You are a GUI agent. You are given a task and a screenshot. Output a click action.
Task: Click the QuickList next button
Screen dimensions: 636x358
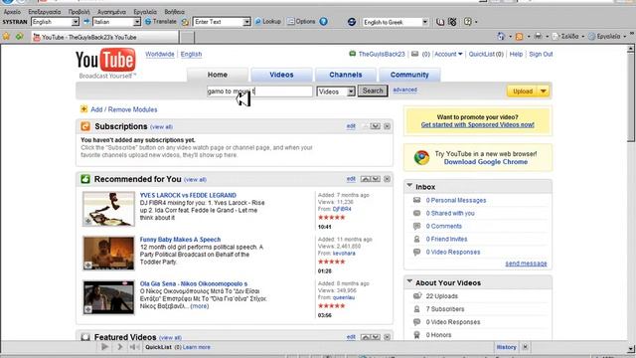click(x=119, y=347)
